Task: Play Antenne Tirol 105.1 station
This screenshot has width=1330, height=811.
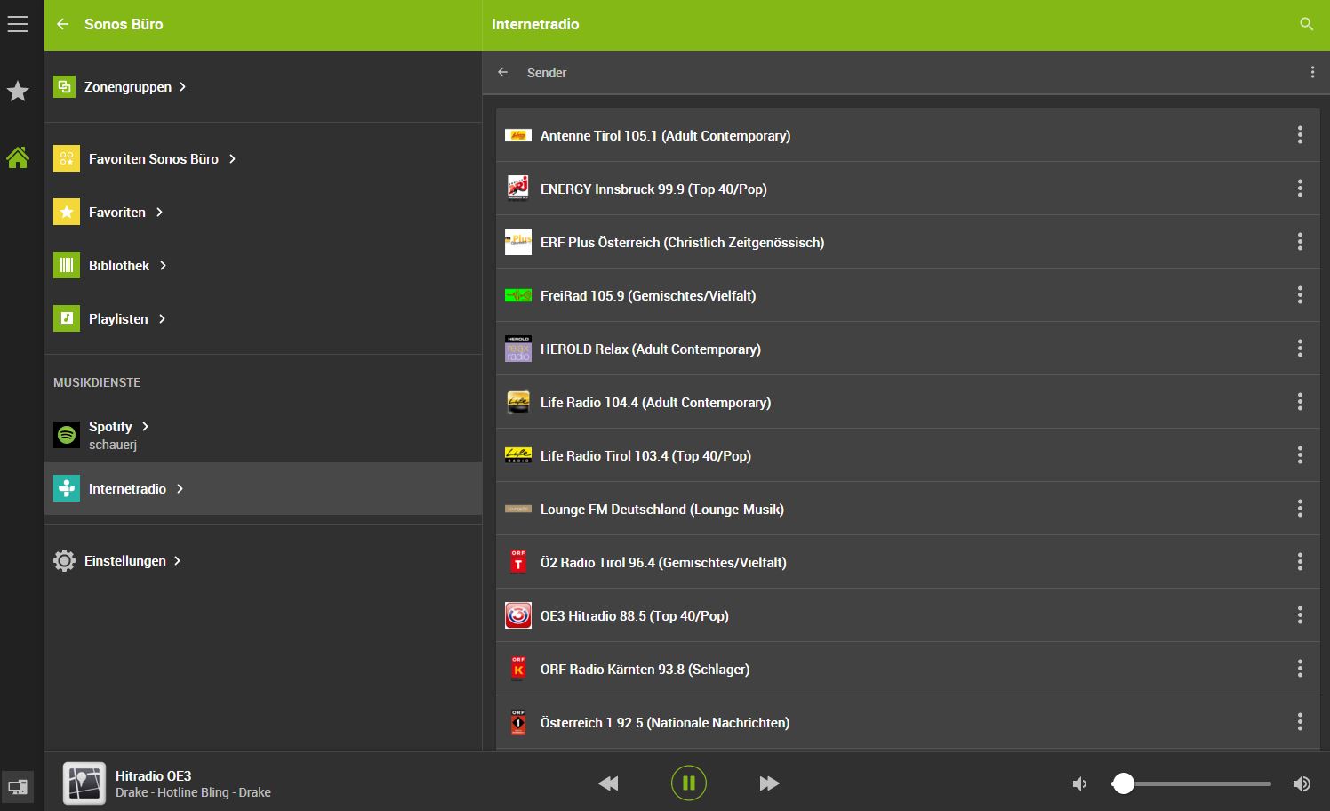Action: [x=907, y=135]
